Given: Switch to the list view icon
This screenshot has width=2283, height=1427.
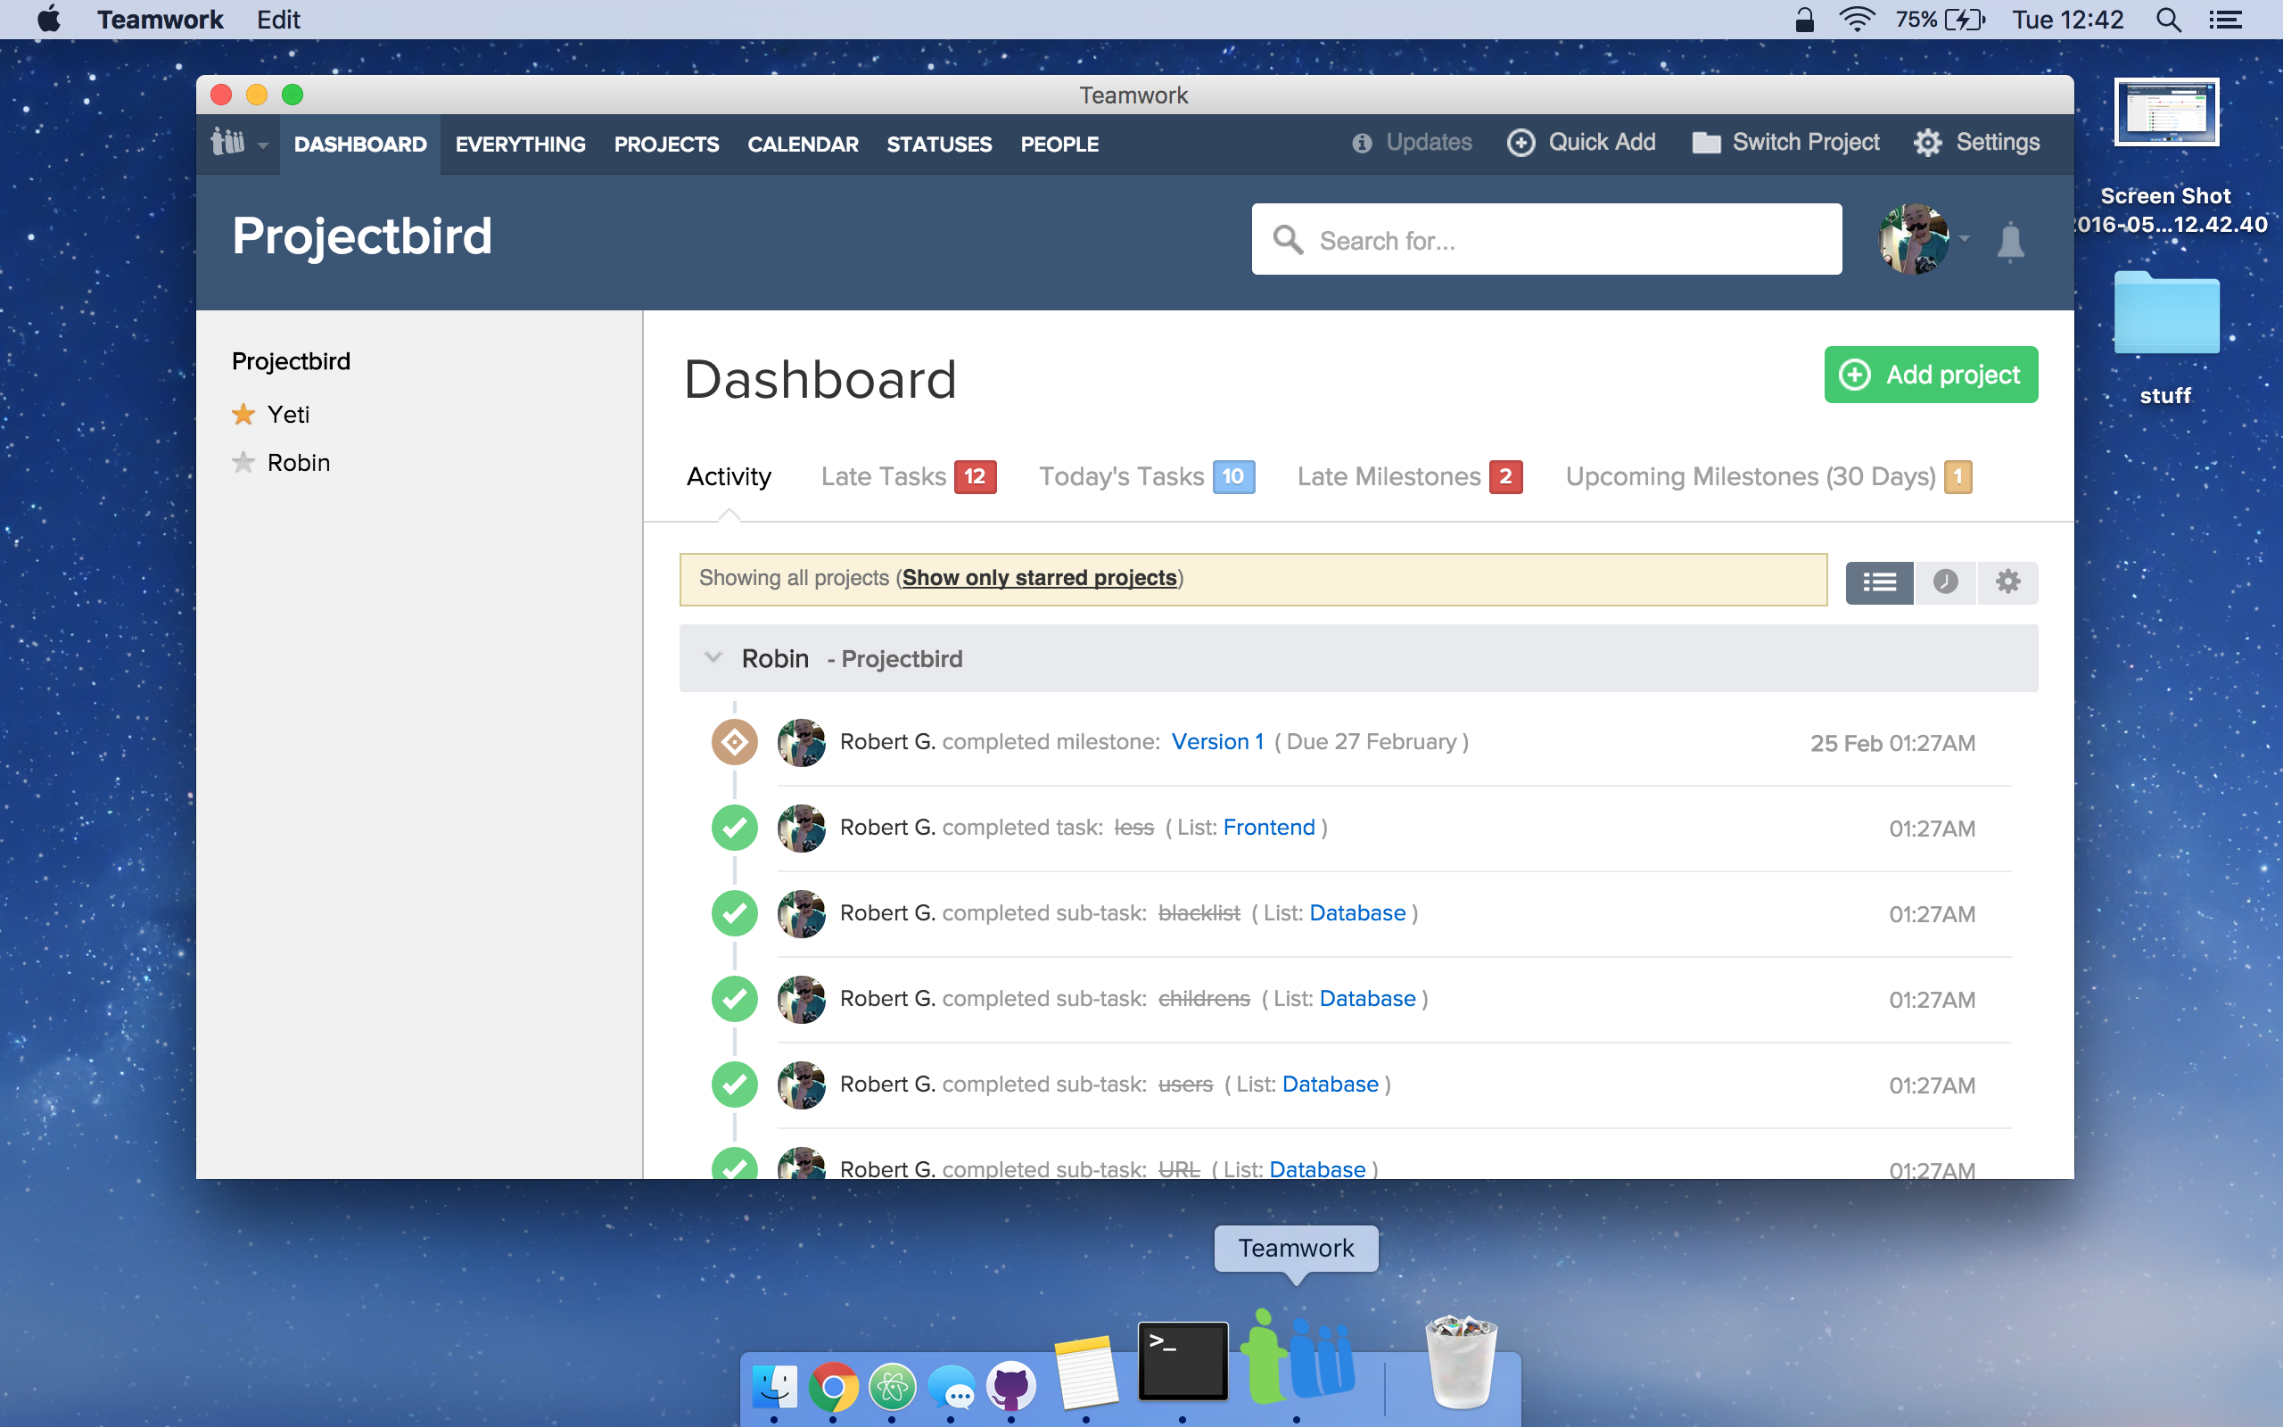Looking at the screenshot, I should tap(1878, 582).
